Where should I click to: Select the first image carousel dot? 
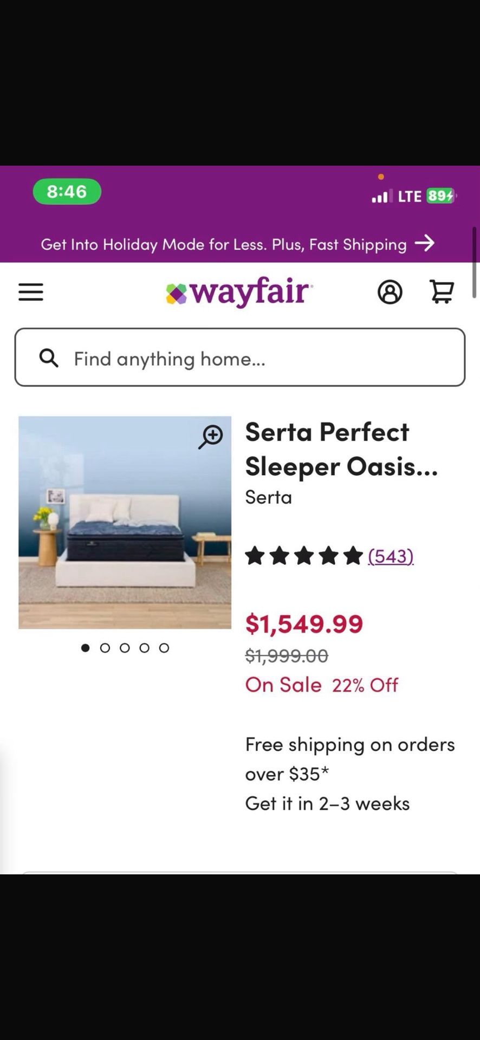tap(85, 648)
